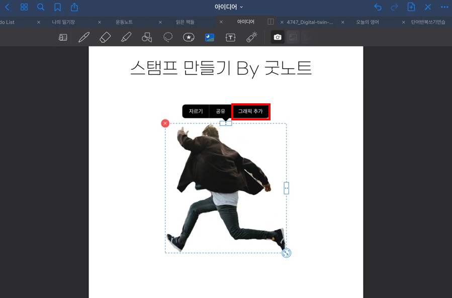This screenshot has width=452, height=298.
Task: Choose 자르기 in the popup menu
Action: pos(196,111)
